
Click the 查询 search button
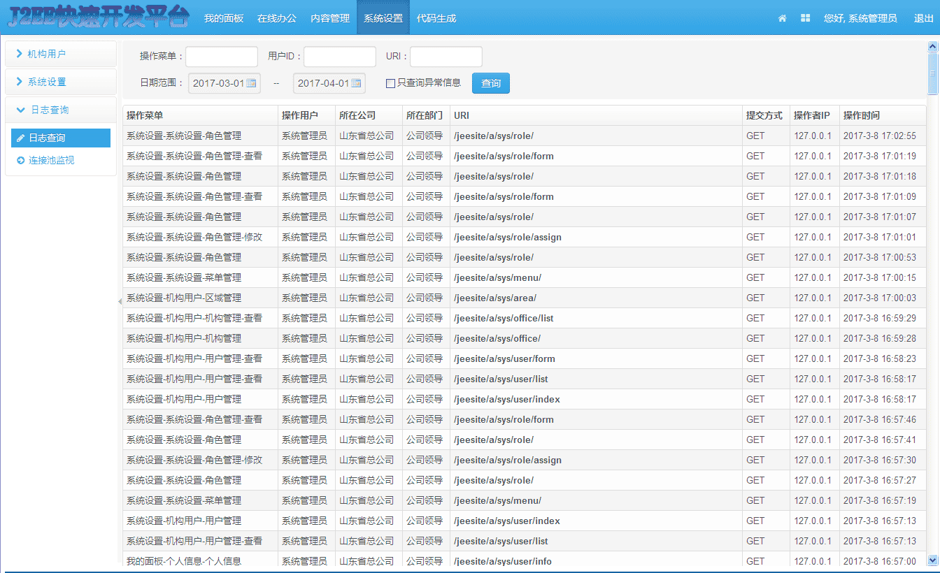(x=490, y=82)
